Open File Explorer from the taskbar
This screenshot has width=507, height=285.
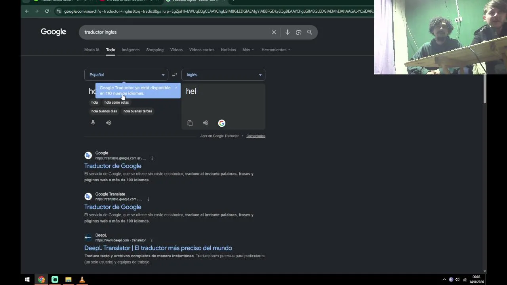click(68, 280)
